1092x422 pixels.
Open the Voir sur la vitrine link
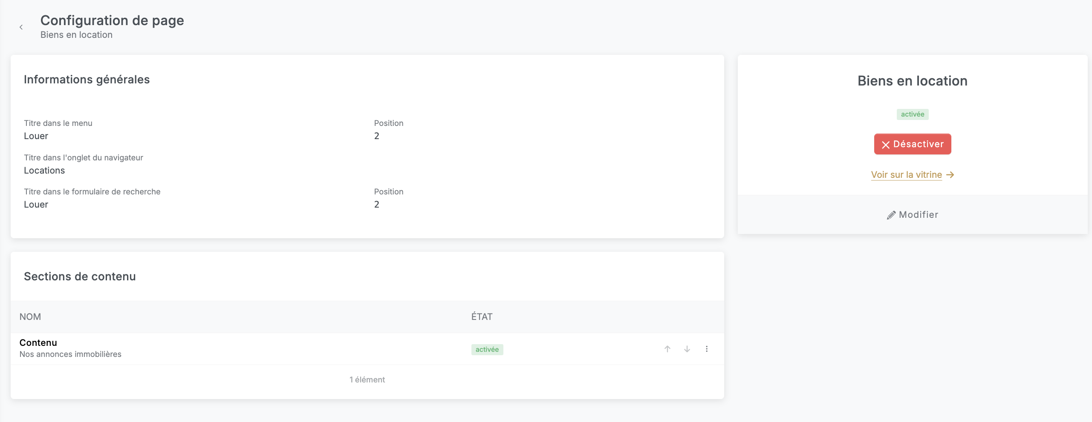(x=906, y=175)
